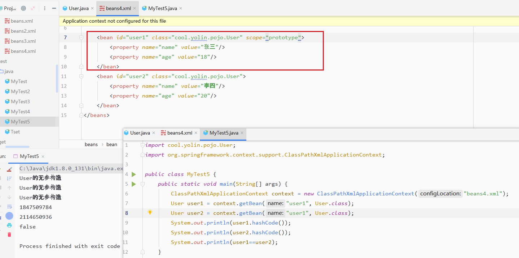The width and height of the screenshot is (519, 258).
Task: Open MyTest2 in the project tree
Action: [x=20, y=91]
